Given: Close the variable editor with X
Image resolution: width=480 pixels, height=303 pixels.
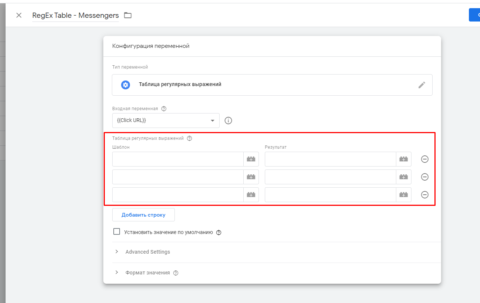Looking at the screenshot, I should point(19,15).
